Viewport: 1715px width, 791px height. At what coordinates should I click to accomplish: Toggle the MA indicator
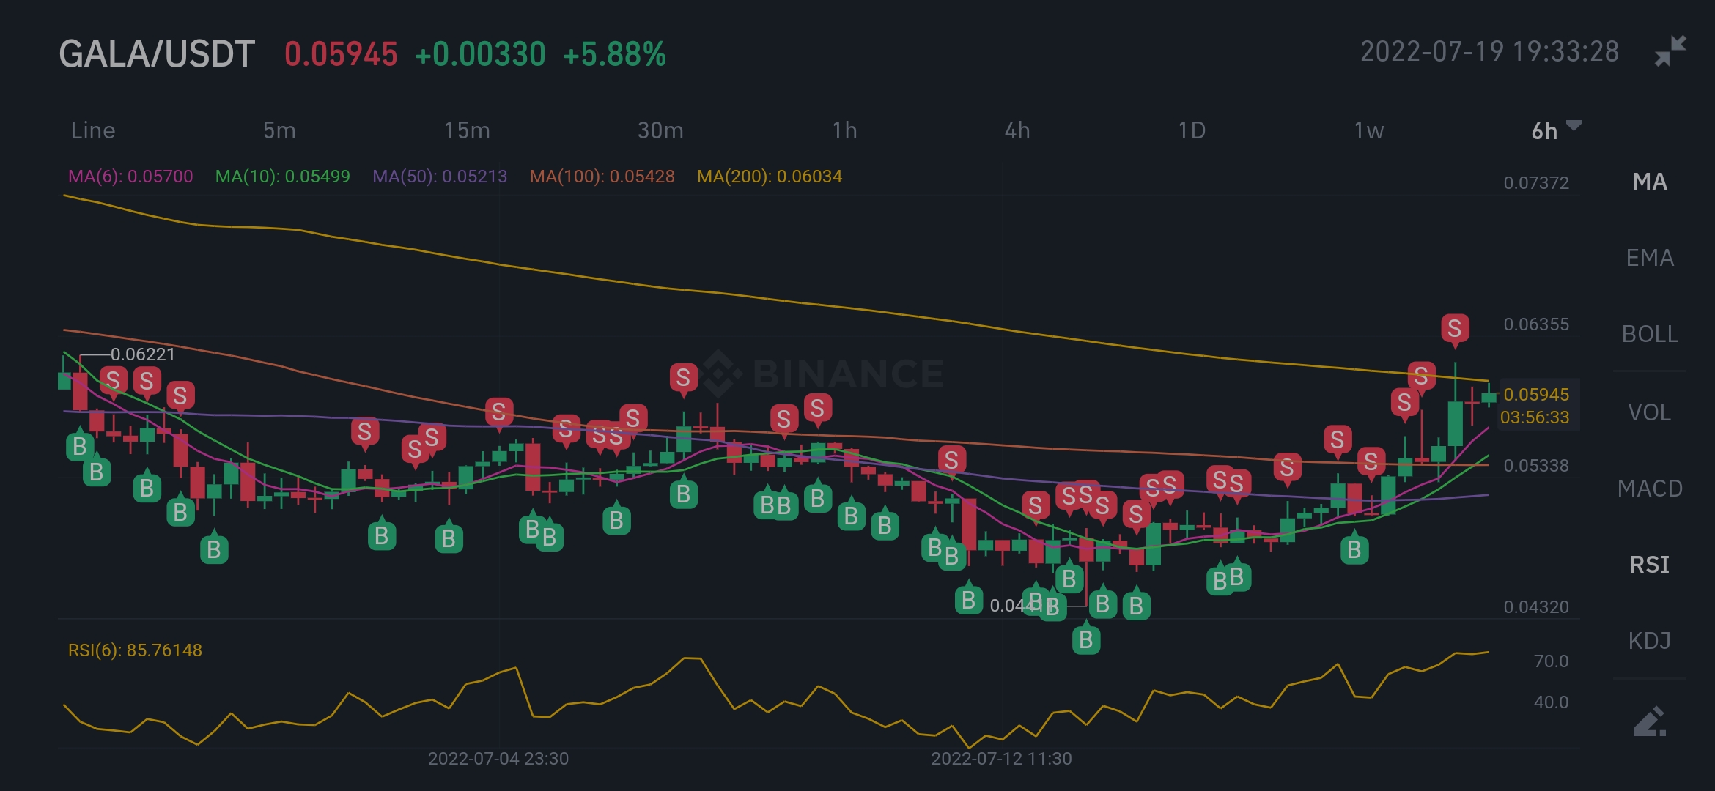[x=1650, y=182]
